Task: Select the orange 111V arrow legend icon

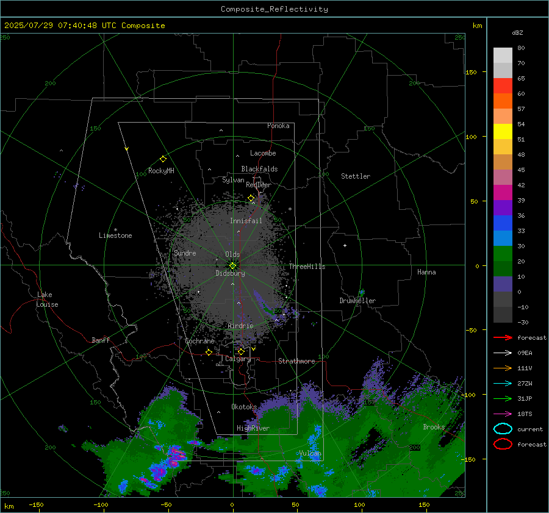Action: click(x=503, y=368)
